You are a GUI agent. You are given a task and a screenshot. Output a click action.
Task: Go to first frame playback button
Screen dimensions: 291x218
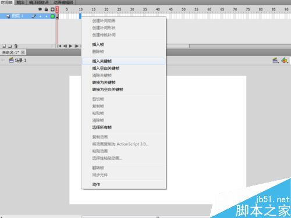coord(59,46)
